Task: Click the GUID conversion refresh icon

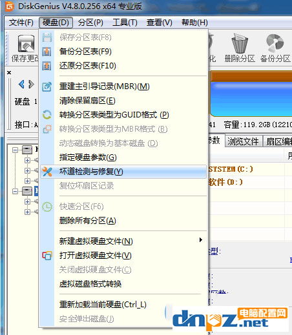Action: tap(47, 115)
